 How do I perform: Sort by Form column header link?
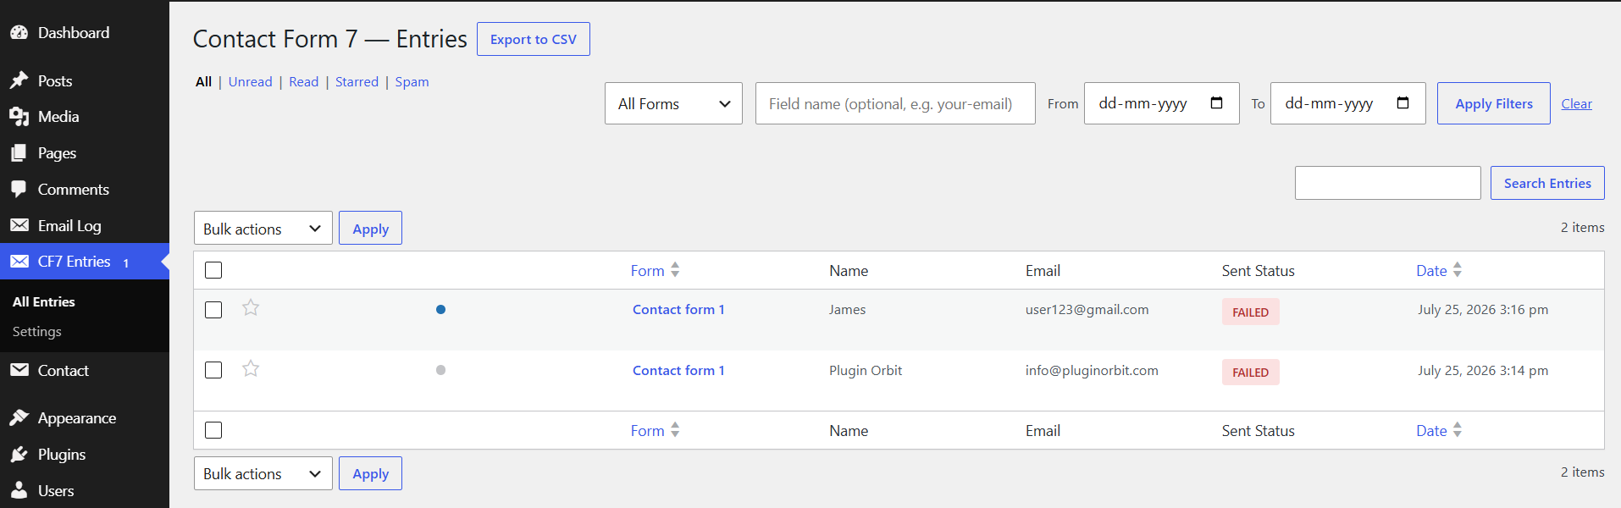[647, 271]
